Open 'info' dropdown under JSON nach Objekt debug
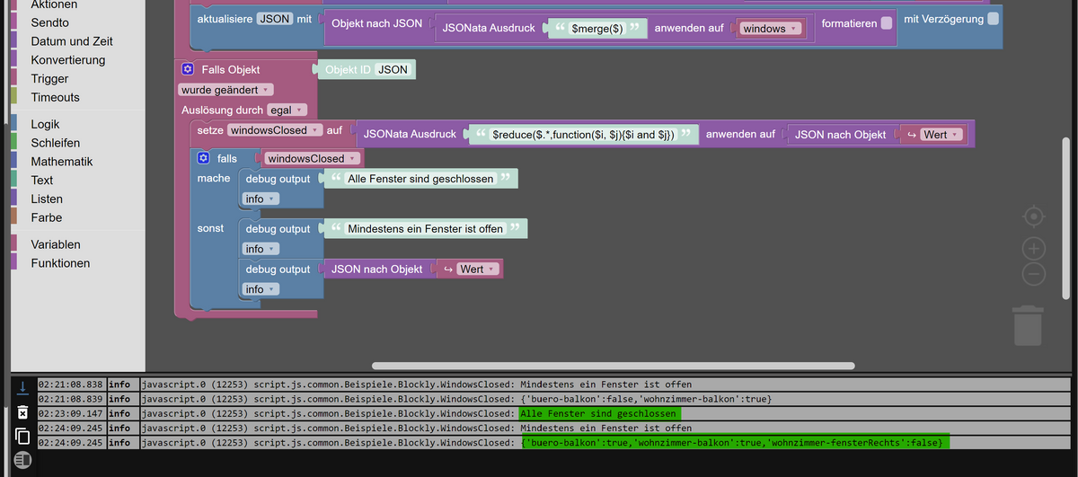The image size is (1078, 477). pyautogui.click(x=261, y=289)
